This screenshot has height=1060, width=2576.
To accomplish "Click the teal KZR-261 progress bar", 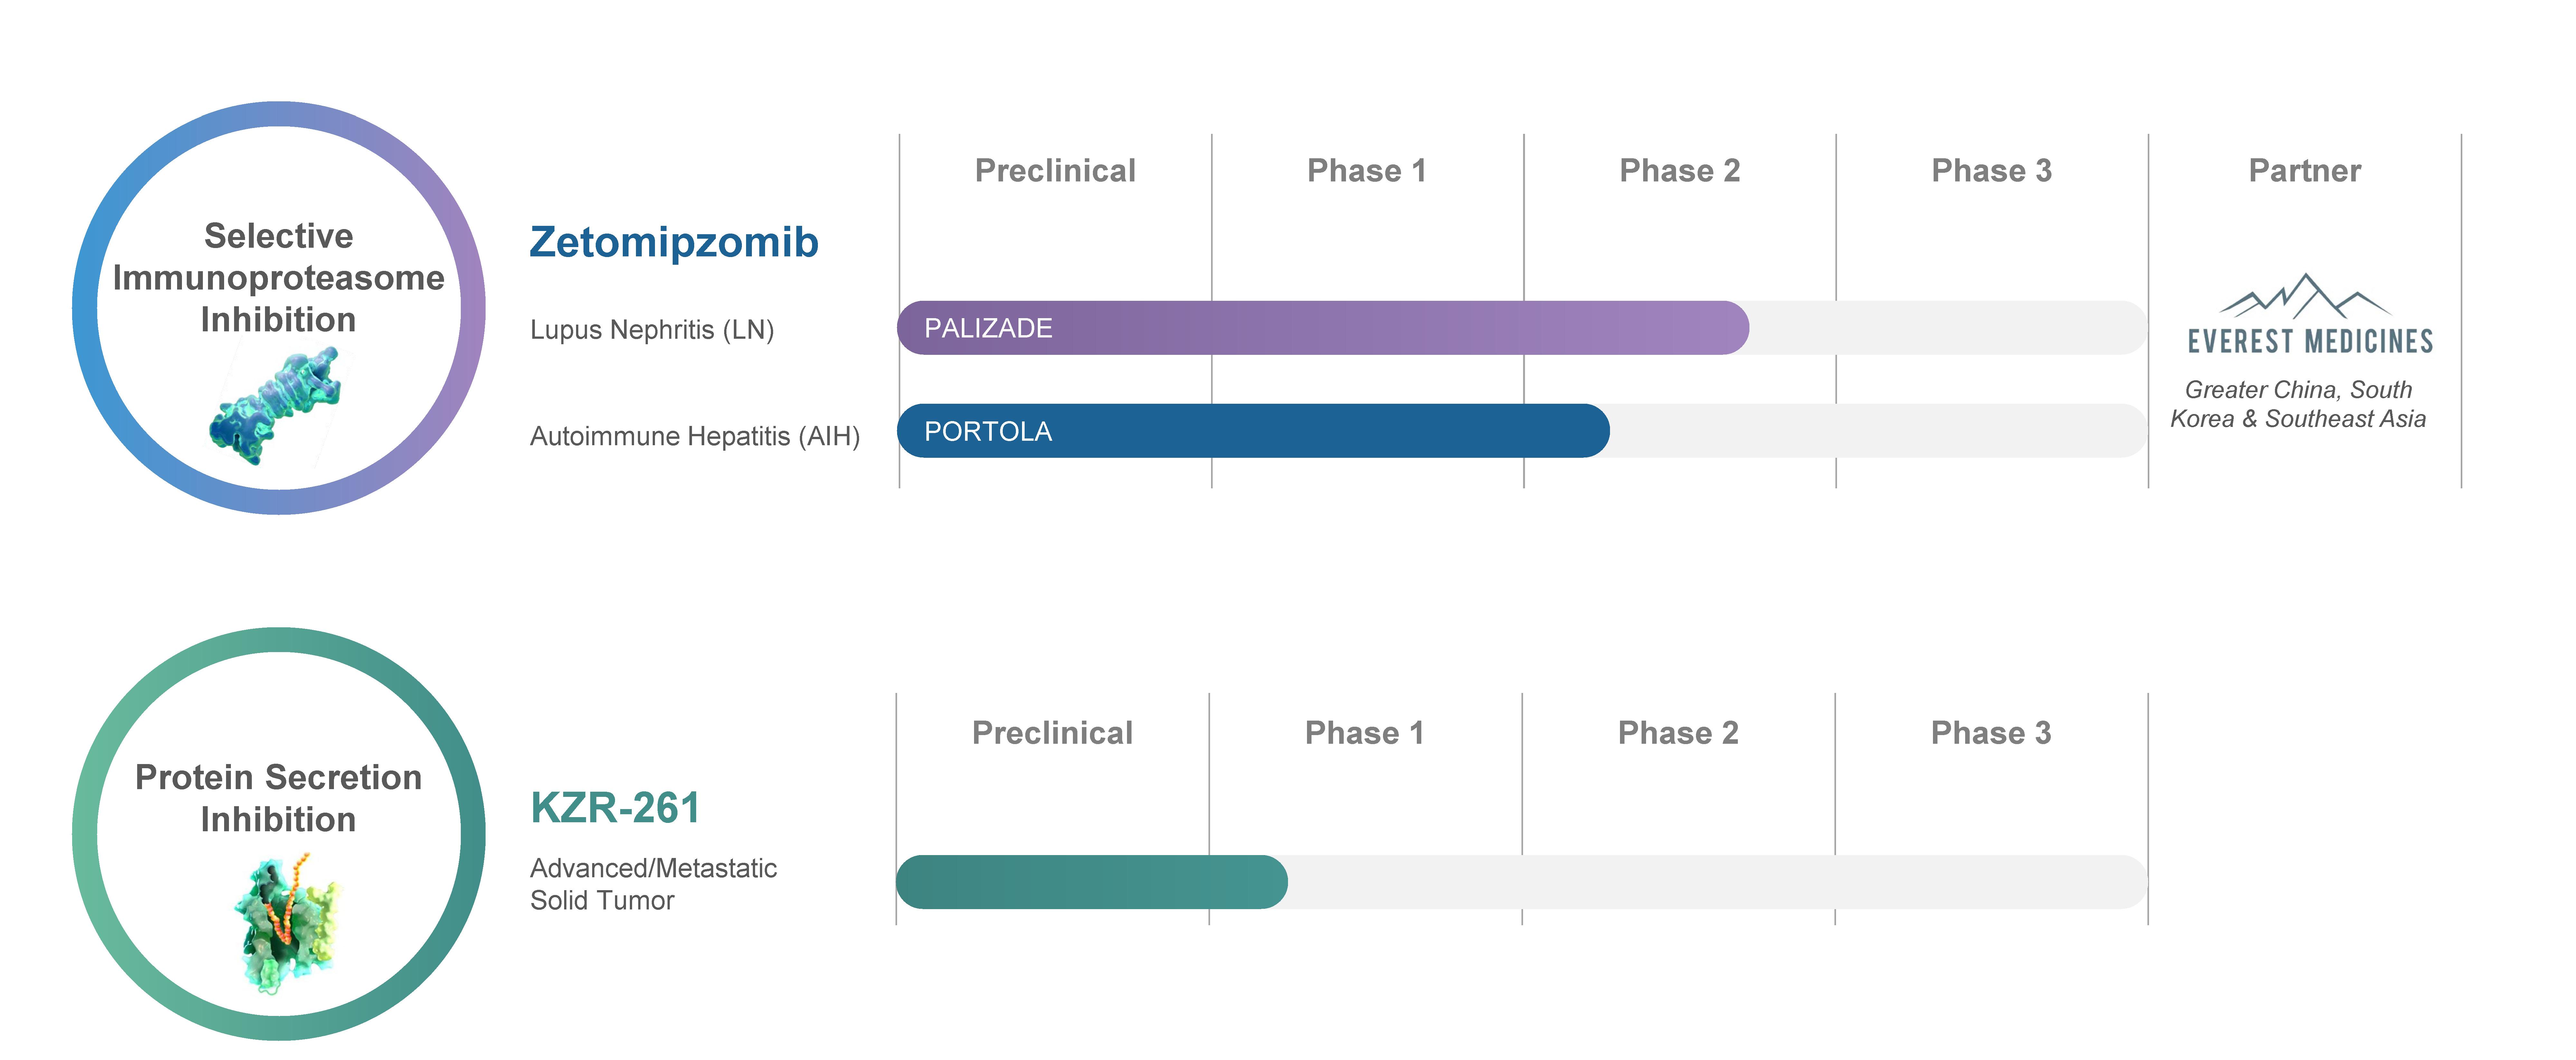I will click(x=1092, y=882).
